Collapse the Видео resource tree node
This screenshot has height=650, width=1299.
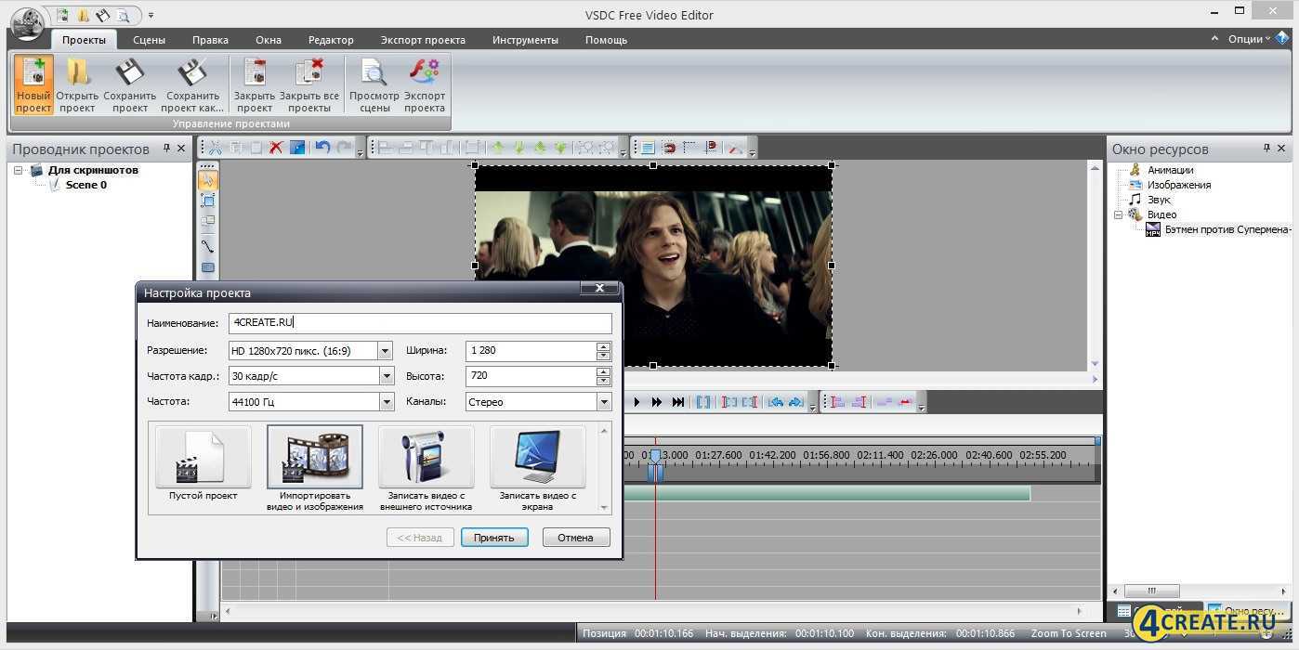(x=1120, y=214)
